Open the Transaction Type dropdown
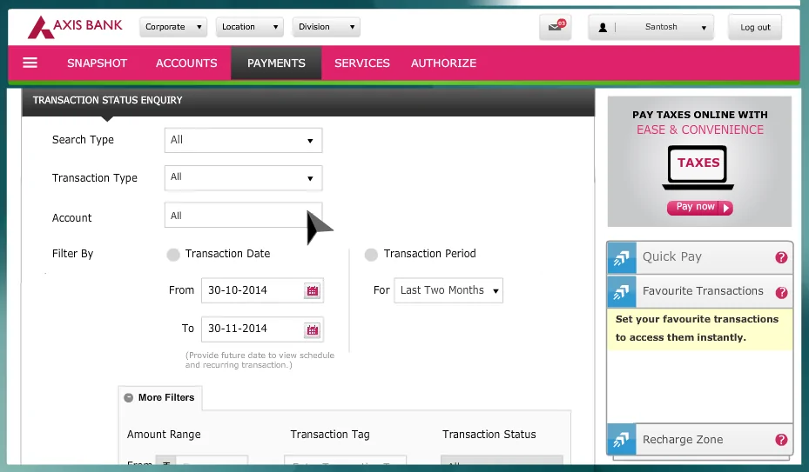The width and height of the screenshot is (809, 472). [244, 178]
